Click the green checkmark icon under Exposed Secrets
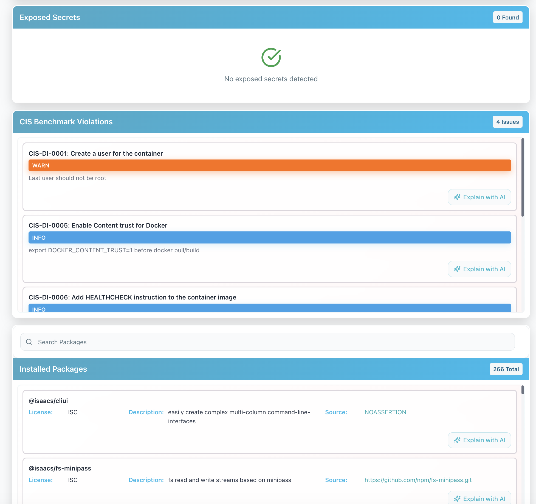 point(271,57)
